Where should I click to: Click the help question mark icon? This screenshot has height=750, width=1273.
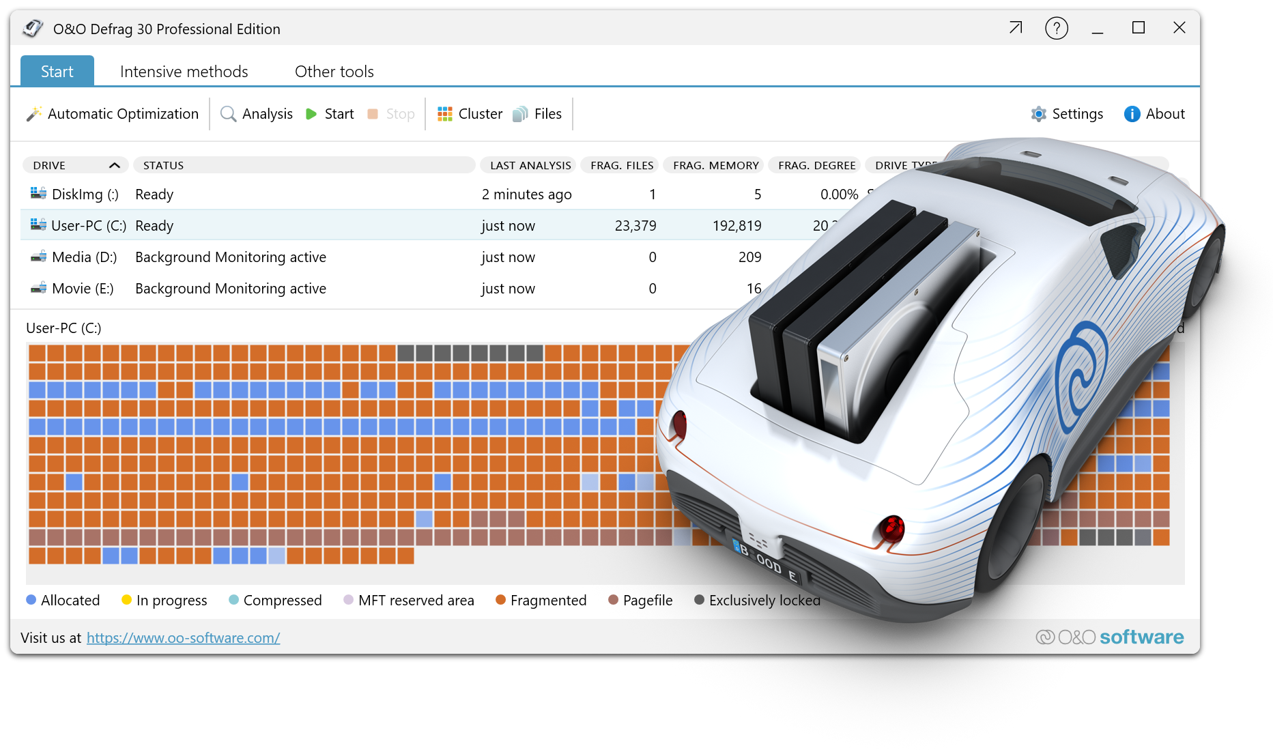click(1056, 29)
